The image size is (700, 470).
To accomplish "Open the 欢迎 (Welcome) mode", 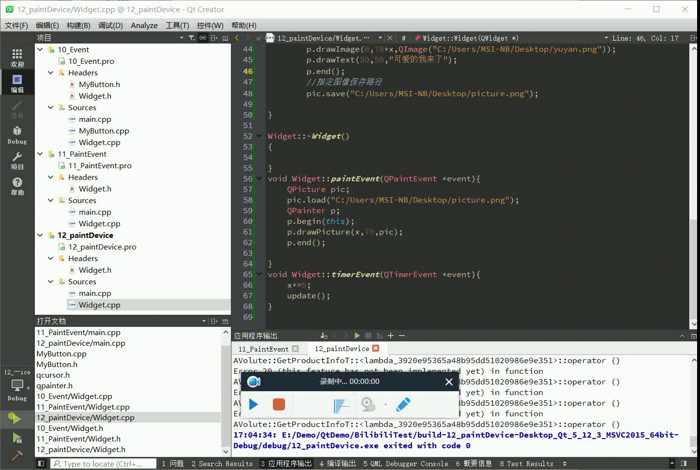I will (17, 58).
